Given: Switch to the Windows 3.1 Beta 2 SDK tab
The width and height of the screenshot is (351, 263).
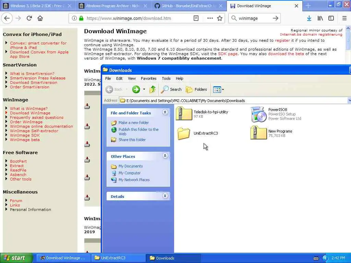Looking at the screenshot, I should point(37,6).
